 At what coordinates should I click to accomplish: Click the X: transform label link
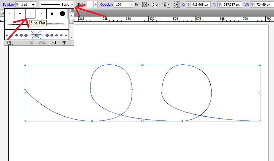pyautogui.click(x=183, y=5)
